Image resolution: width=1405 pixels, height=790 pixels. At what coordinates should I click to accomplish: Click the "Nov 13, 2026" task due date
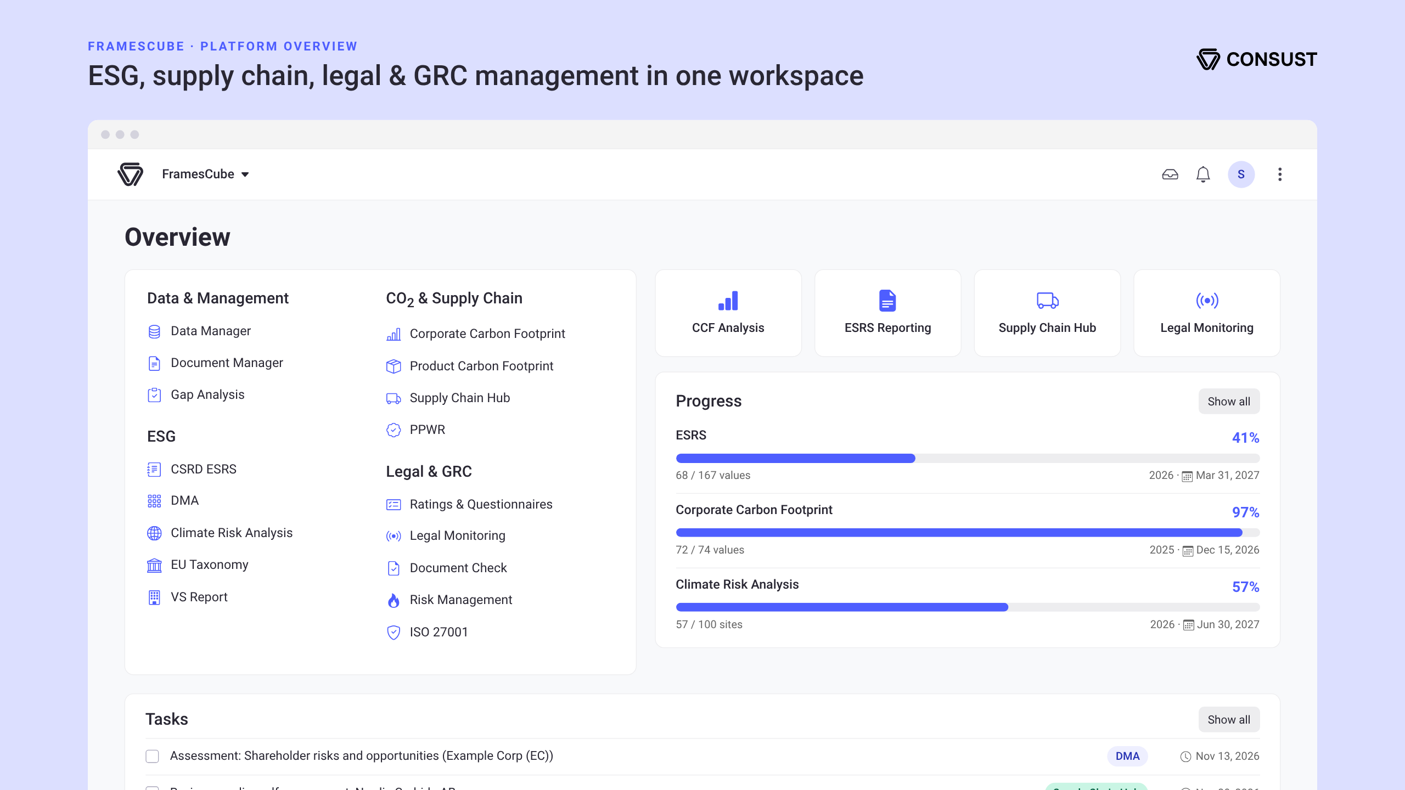tap(1227, 757)
